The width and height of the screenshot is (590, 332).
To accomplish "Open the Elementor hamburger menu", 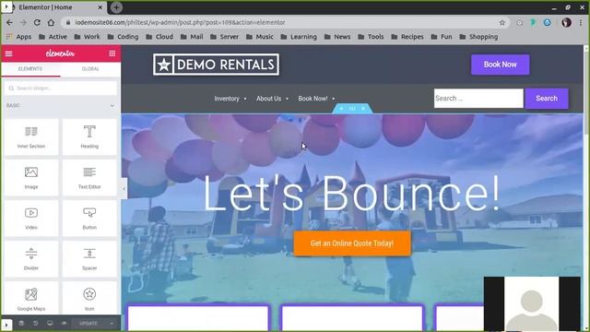I will [8, 53].
